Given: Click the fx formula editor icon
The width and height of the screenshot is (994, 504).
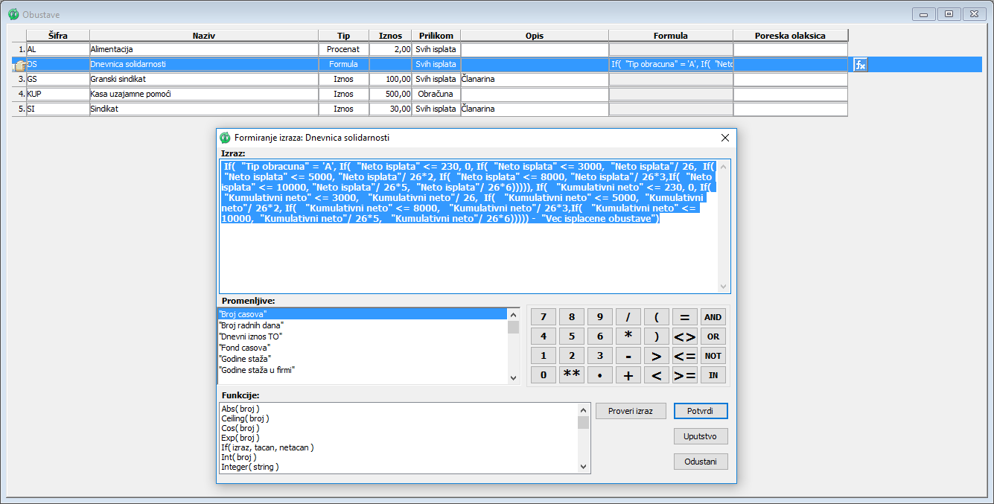Looking at the screenshot, I should point(860,65).
